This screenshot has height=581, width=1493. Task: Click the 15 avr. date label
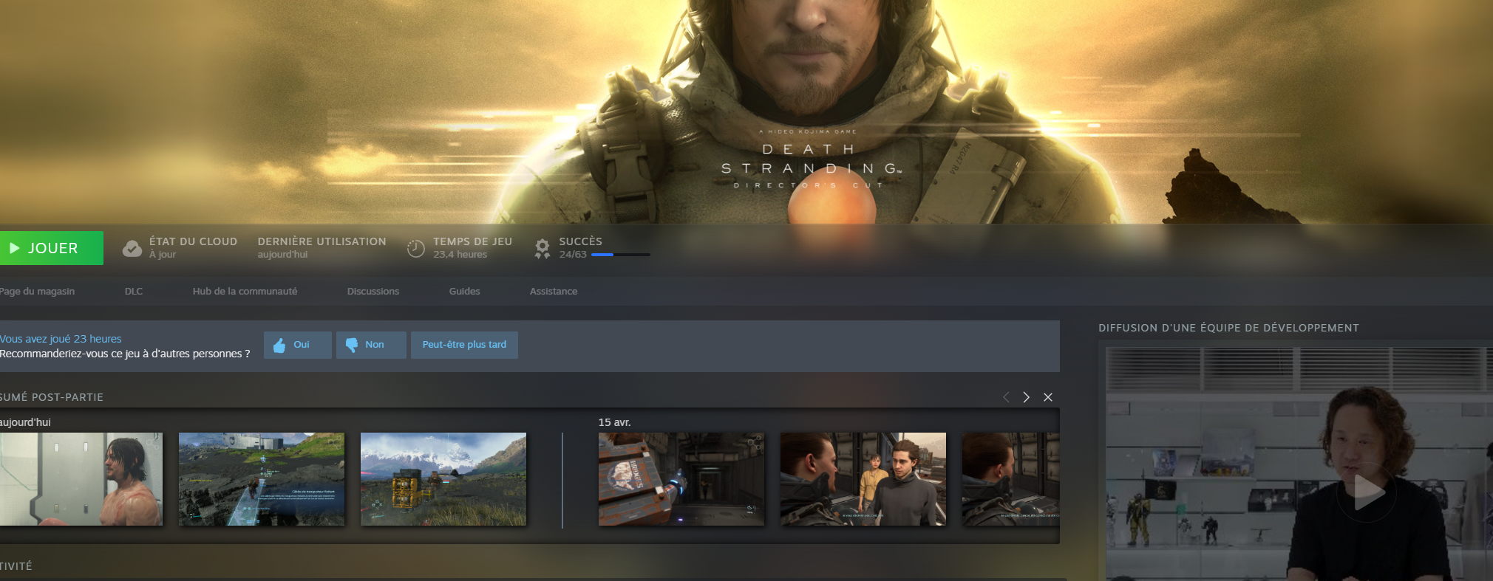click(x=614, y=422)
